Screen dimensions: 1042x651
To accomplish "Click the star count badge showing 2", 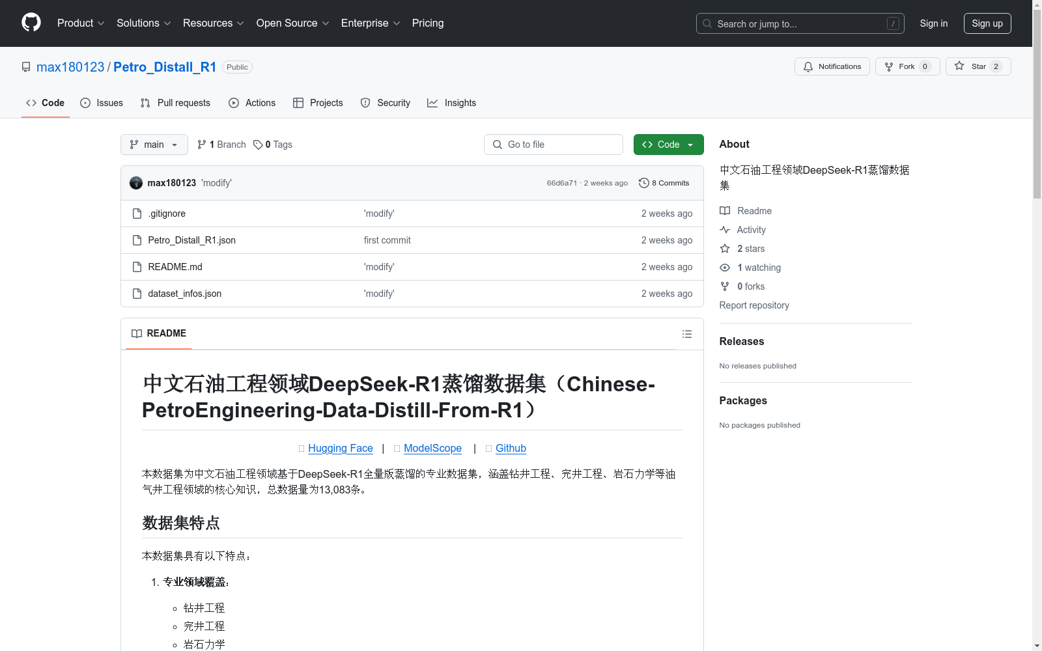I will 996,66.
